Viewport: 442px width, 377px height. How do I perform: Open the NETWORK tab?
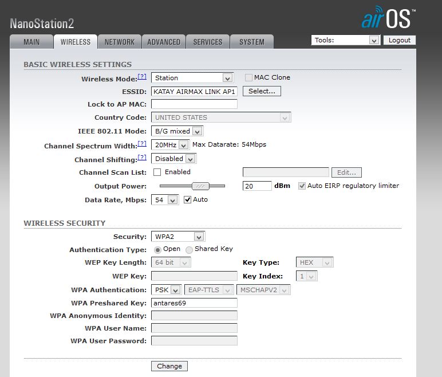120,42
